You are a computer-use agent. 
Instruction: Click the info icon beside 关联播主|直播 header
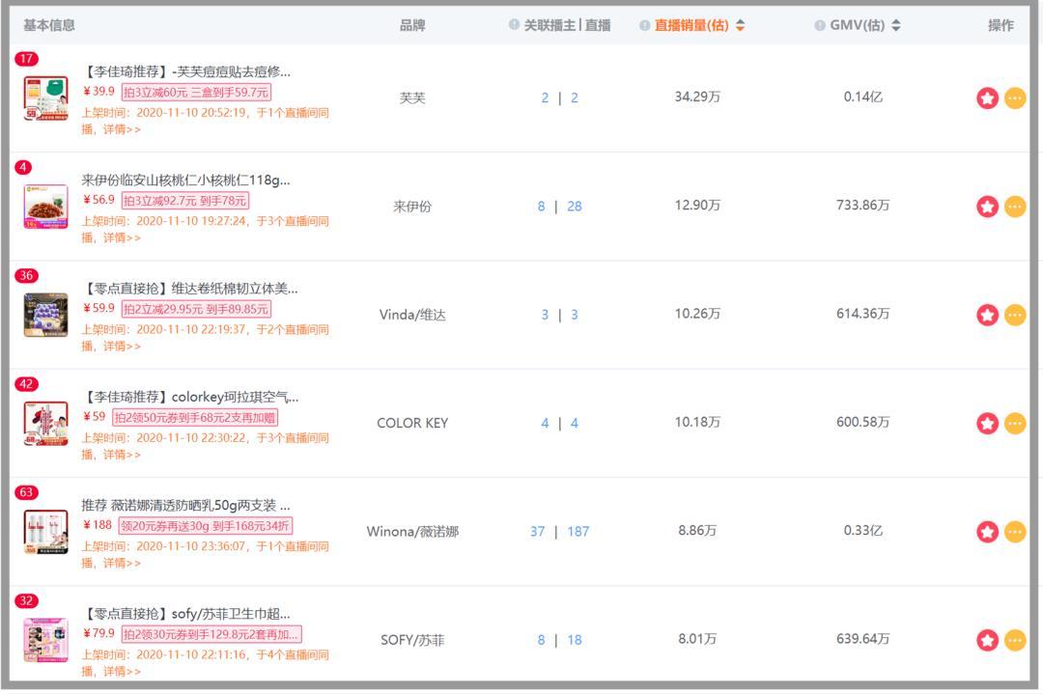pyautogui.click(x=514, y=25)
